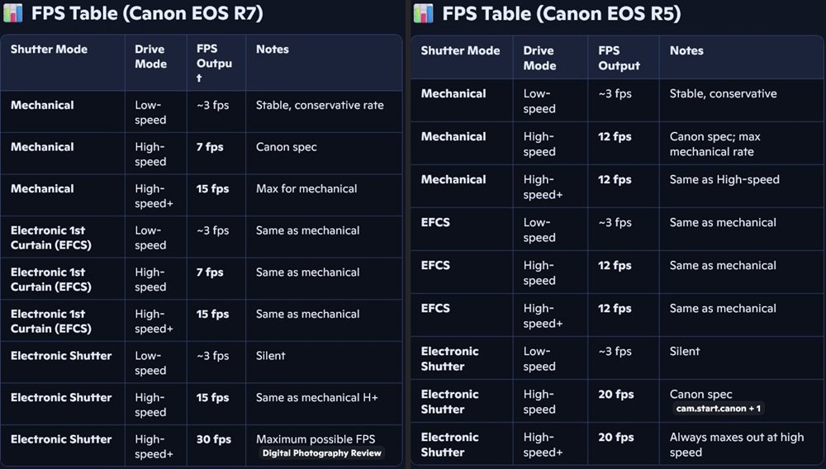Click the "Canon spec" note in the R7 table
This screenshot has width=826, height=469.
[286, 147]
